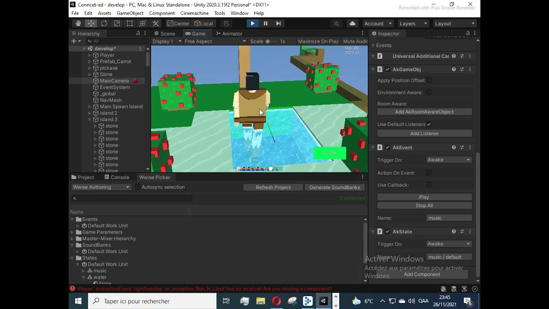This screenshot has width=549, height=309.
Task: Enable the Use Callback checkbox
Action: (429, 185)
